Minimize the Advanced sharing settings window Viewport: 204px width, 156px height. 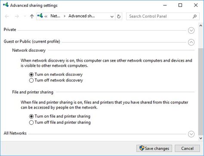pos(165,5)
